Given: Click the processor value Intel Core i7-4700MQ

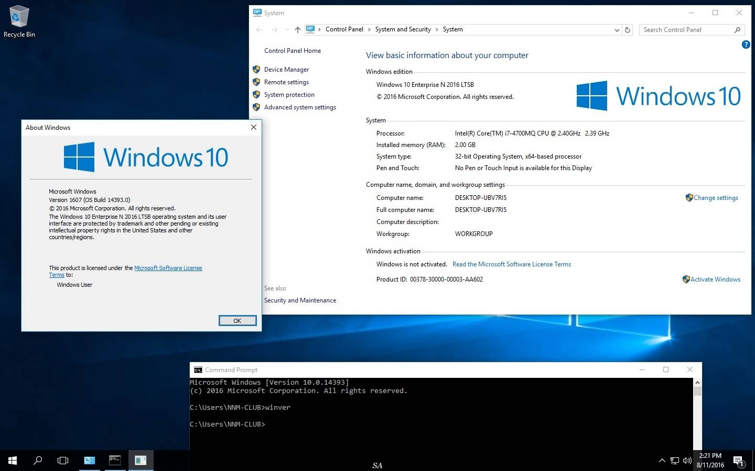Looking at the screenshot, I should pyautogui.click(x=532, y=133).
